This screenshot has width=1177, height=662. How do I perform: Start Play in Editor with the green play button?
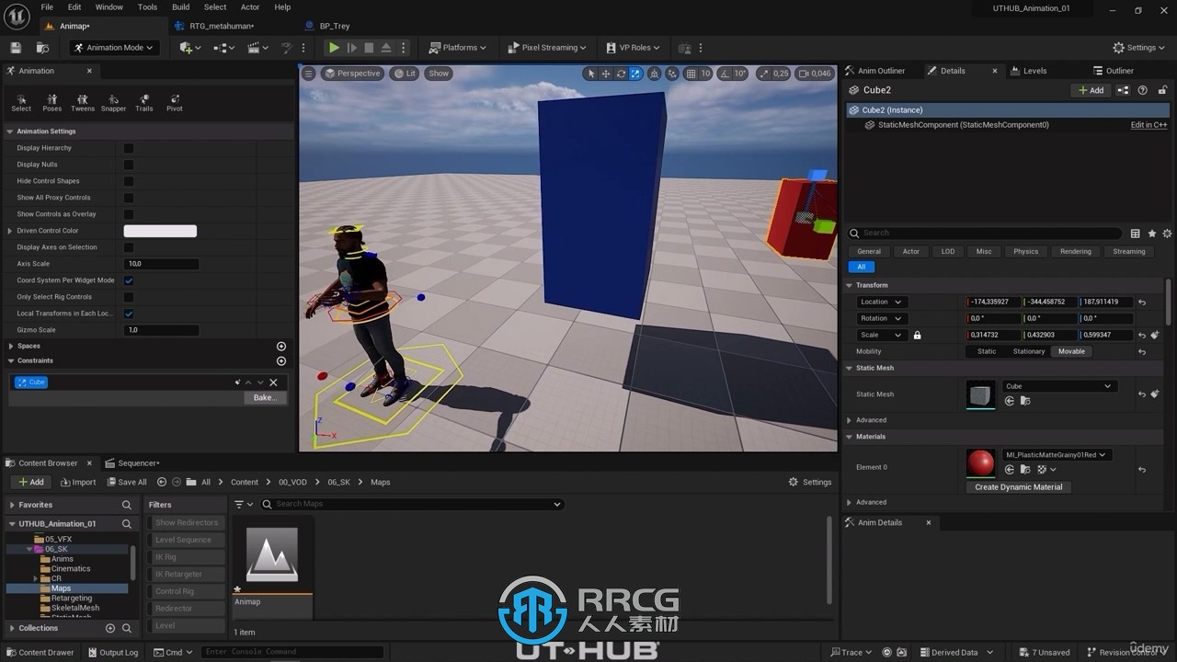334,48
